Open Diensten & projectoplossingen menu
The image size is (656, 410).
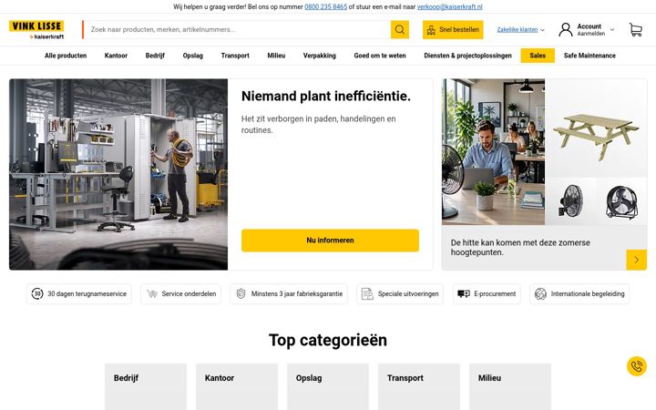[467, 56]
